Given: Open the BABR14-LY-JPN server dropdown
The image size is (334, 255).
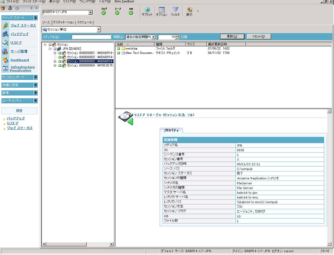Looking at the screenshot, I should pyautogui.click(x=91, y=12).
